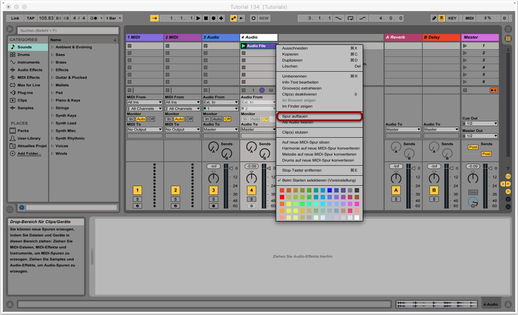
Task: Click the TAP tempo button
Action: click(31, 18)
